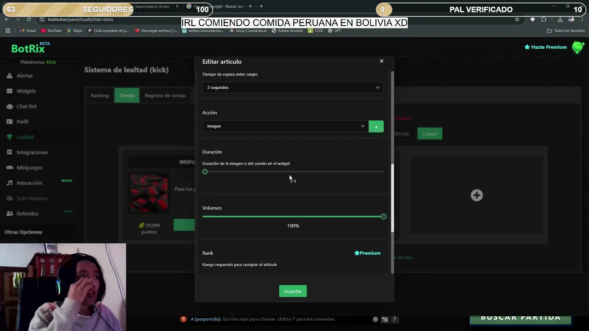Click the Copiar button
Viewport: 589px width, 331px height.
(x=430, y=134)
